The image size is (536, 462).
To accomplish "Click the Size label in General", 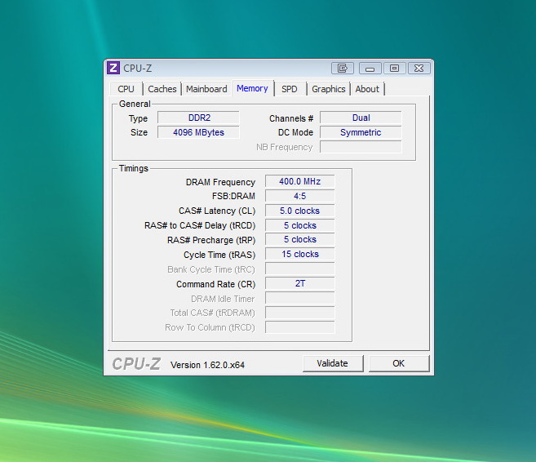I will 139,133.
